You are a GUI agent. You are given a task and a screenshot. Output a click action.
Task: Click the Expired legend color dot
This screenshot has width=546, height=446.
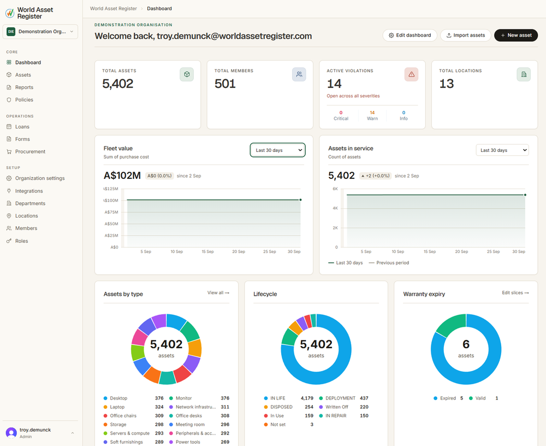click(435, 398)
